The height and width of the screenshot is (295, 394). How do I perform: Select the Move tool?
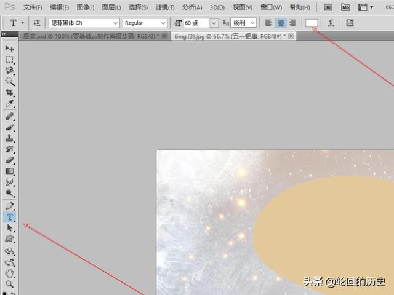click(10, 48)
